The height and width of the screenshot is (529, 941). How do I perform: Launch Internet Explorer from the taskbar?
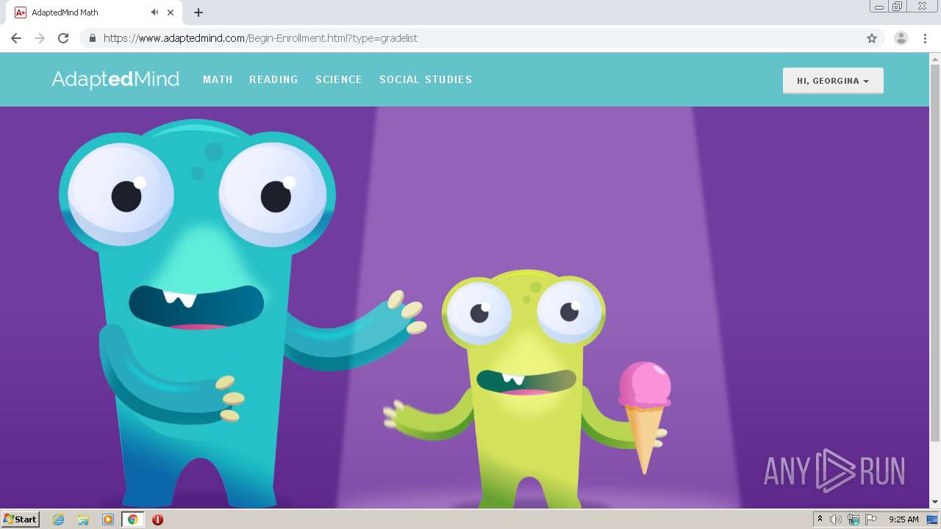[x=59, y=519]
